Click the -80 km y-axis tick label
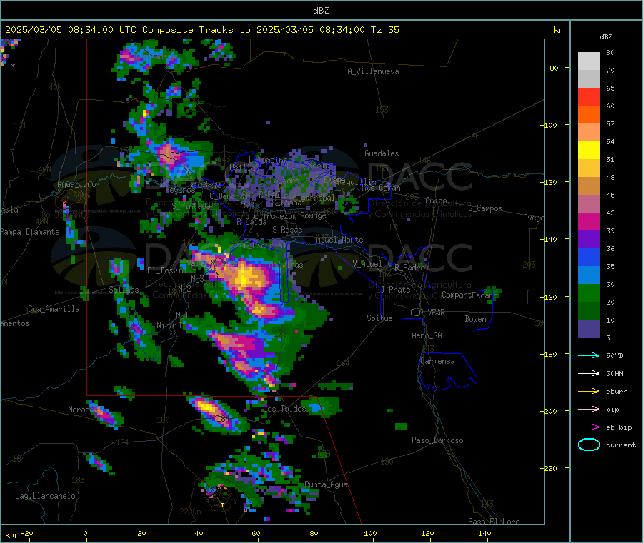The image size is (643, 543). [x=552, y=68]
